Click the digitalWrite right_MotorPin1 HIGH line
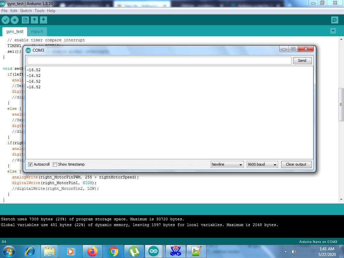Screen dimensions: 344x258 (54, 183)
